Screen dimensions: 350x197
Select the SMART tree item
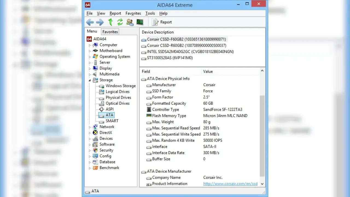tap(112, 121)
